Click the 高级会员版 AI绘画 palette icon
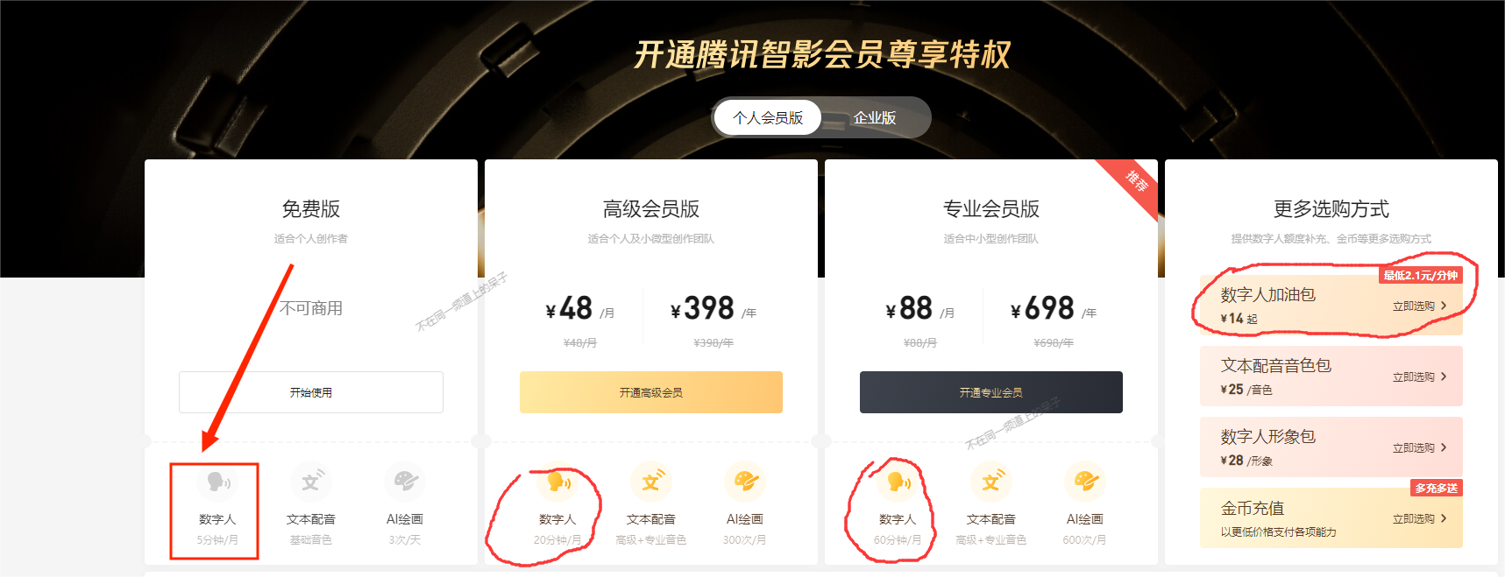 (x=745, y=482)
